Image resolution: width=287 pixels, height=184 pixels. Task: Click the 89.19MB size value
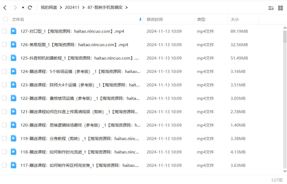[239, 31]
